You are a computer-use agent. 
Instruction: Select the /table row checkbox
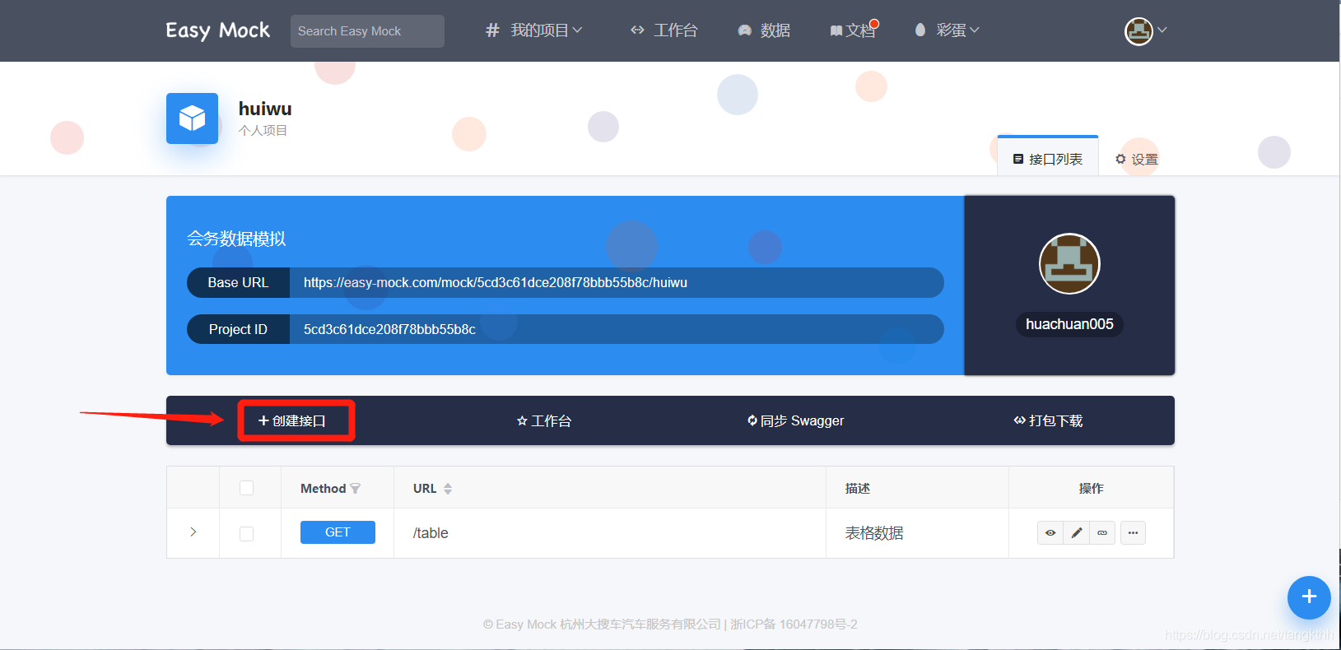tap(246, 534)
